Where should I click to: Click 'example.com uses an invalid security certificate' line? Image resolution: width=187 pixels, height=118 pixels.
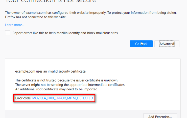[x=51, y=71]
